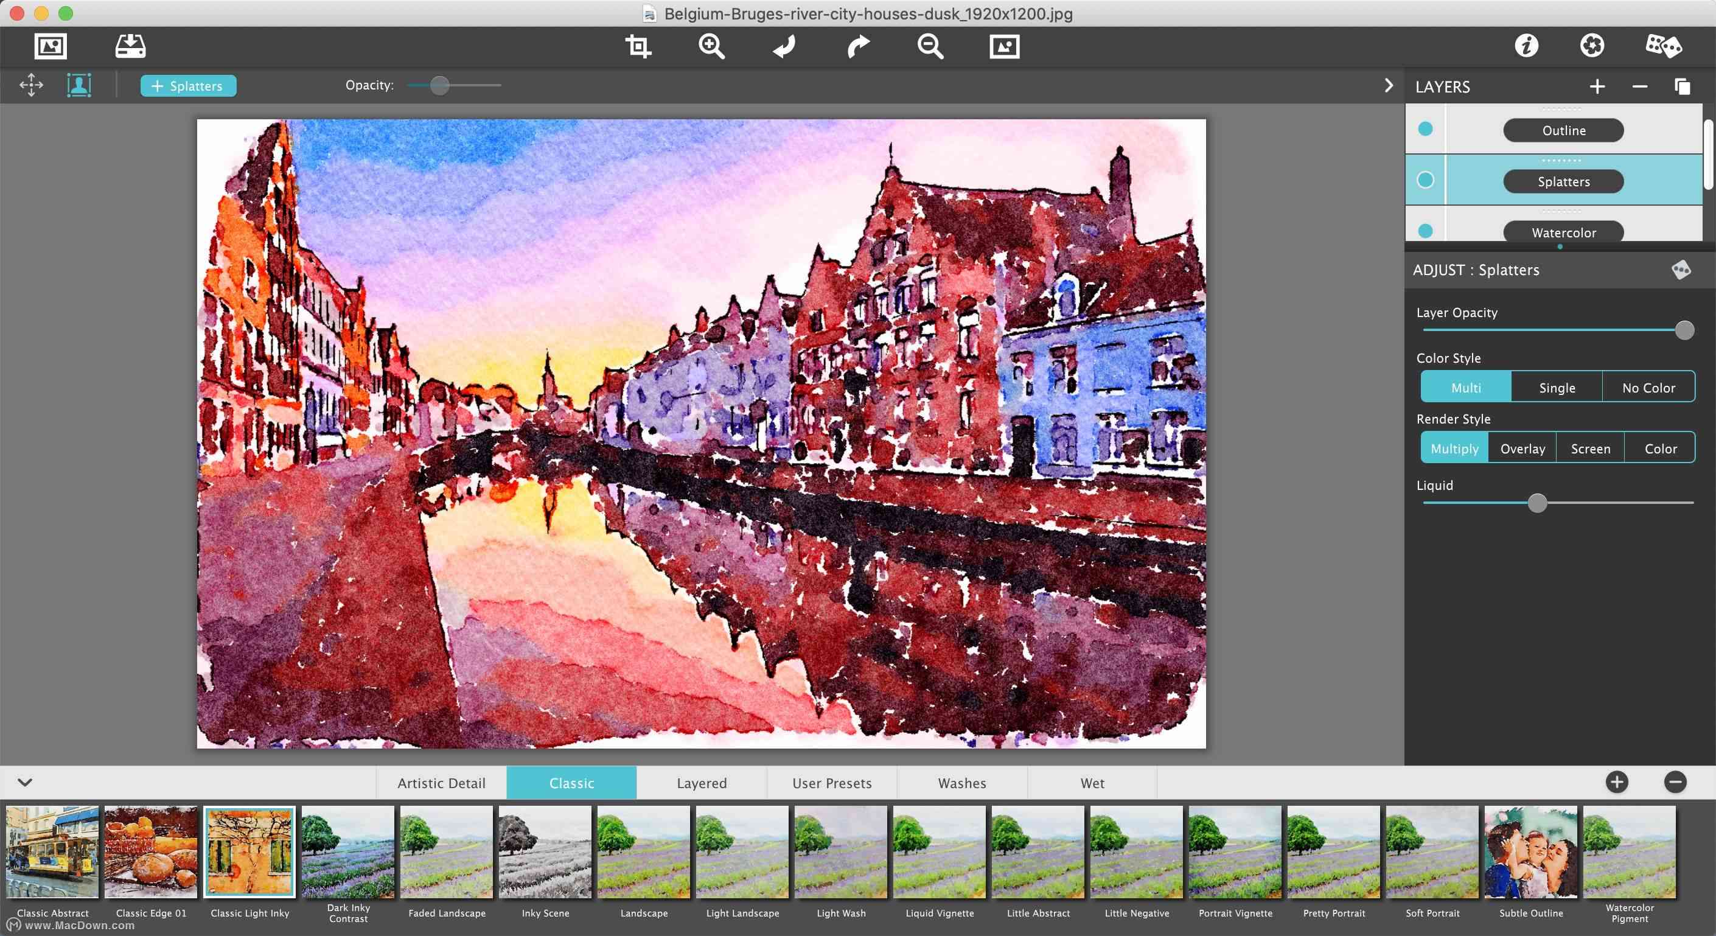Select the rotate right tool
Image resolution: width=1716 pixels, height=936 pixels.
[x=859, y=45]
